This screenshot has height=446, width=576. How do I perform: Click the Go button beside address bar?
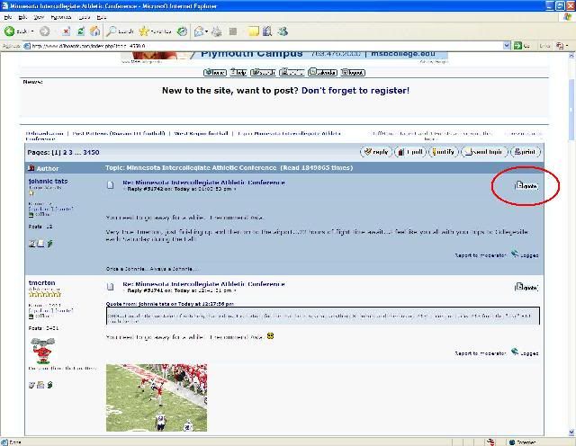(522, 46)
